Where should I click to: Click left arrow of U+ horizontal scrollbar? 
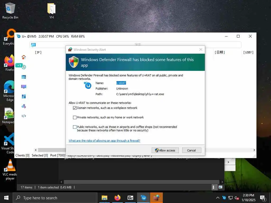[x=36, y=150]
